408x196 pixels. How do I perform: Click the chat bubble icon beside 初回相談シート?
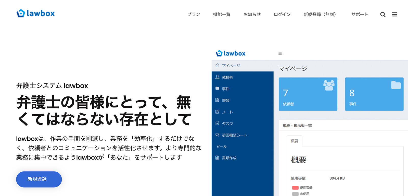[x=217, y=135]
